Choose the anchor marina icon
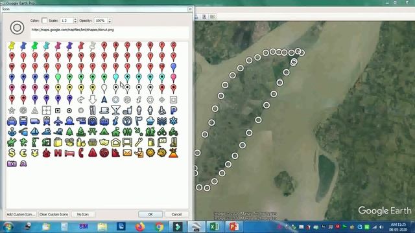Viewport: 415px width, 233px height. [12, 131]
